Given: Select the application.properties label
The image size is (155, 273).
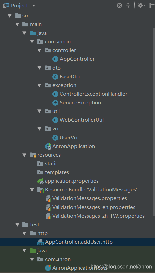Looking at the screenshot, I should [72, 181].
